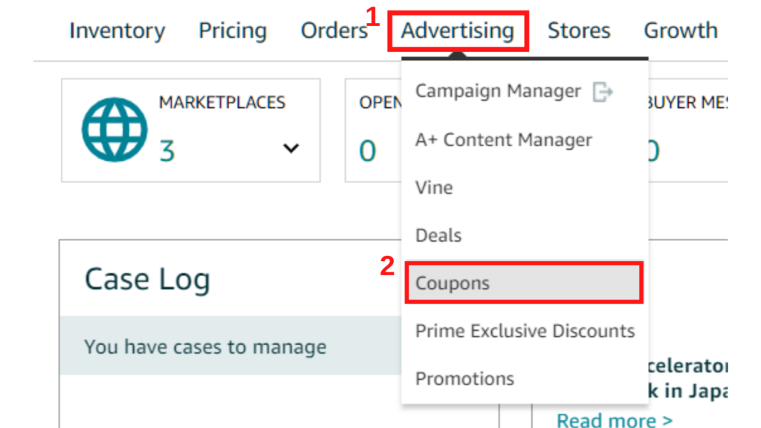Click the cases to manage notification
Screen dimensions: 761x428
(x=205, y=346)
